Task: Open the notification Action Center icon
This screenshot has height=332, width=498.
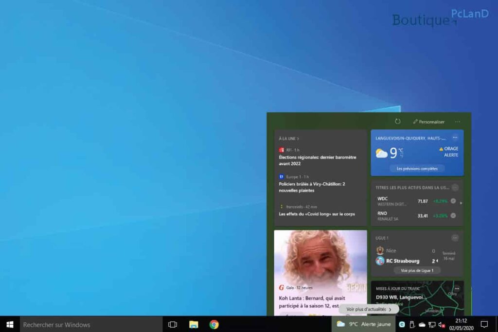Action: point(484,324)
